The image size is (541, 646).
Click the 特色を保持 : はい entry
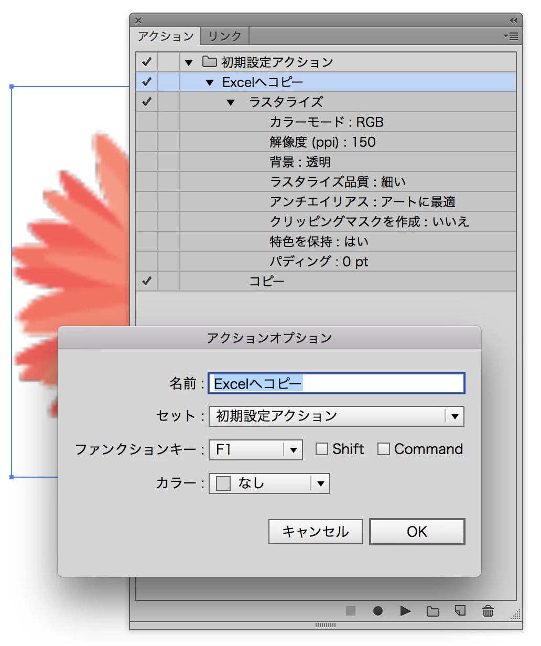coord(319,242)
